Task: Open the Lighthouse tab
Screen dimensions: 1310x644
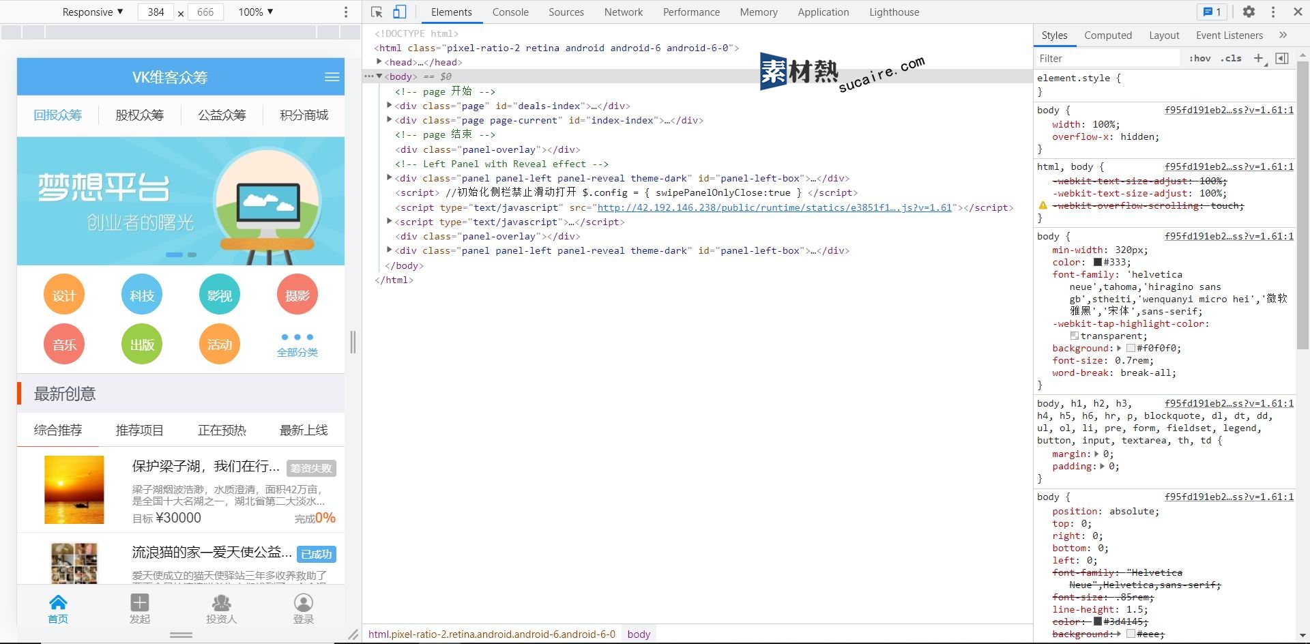Action: click(x=894, y=12)
